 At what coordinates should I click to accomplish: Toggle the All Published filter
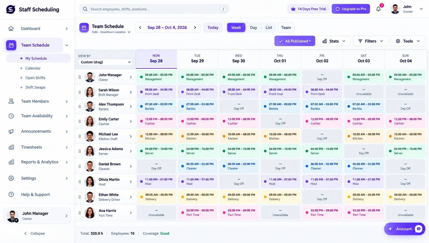tap(295, 41)
